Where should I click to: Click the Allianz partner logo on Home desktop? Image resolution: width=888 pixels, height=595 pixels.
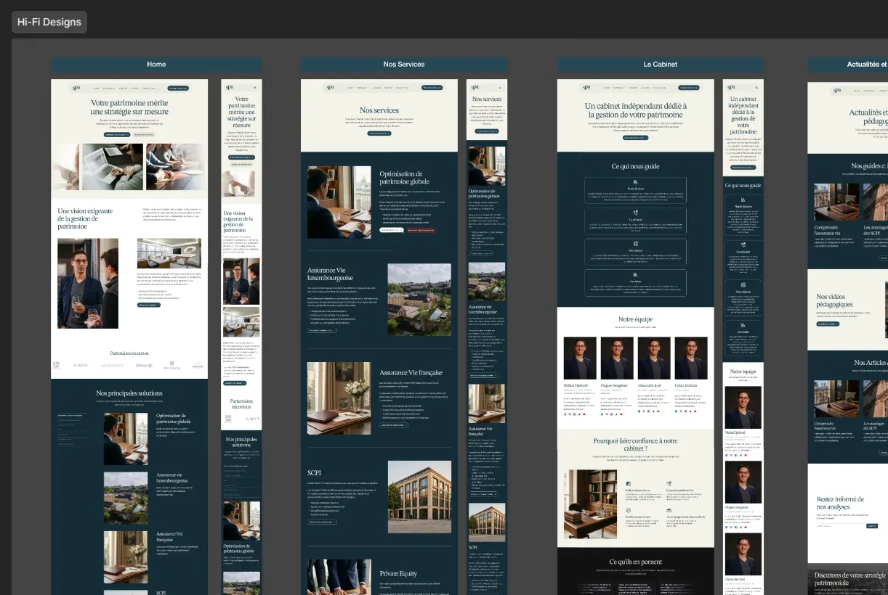point(144,365)
